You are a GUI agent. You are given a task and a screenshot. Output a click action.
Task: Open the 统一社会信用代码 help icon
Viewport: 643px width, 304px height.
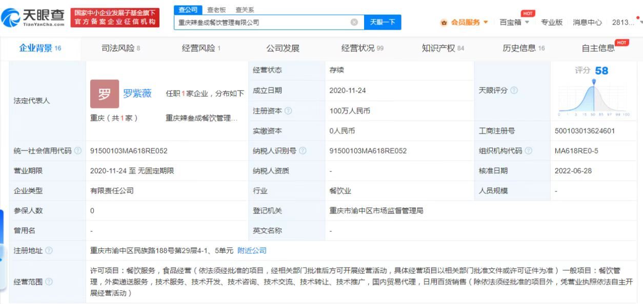click(x=77, y=151)
